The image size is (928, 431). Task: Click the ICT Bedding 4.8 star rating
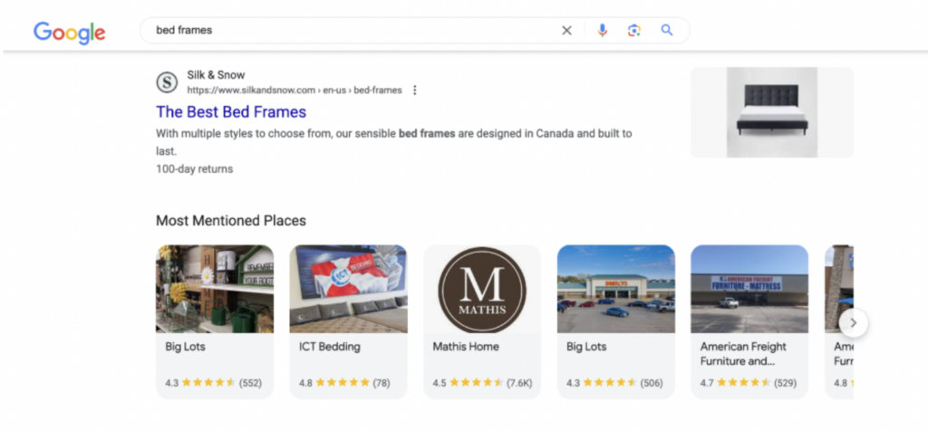pyautogui.click(x=344, y=383)
